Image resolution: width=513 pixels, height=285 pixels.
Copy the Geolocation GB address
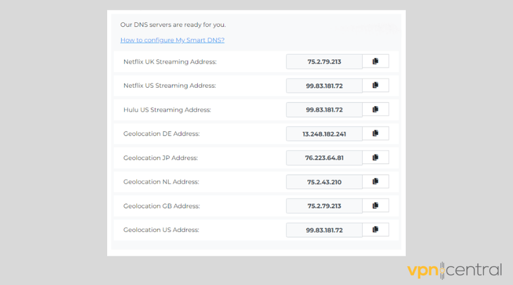click(x=375, y=206)
